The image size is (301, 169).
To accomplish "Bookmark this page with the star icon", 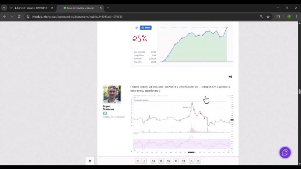I will [268, 17].
